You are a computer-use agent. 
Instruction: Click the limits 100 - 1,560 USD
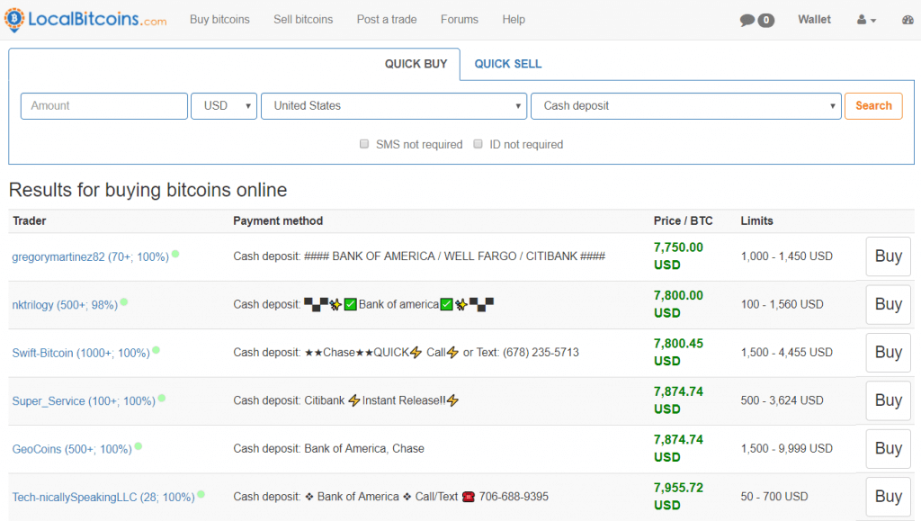point(782,304)
